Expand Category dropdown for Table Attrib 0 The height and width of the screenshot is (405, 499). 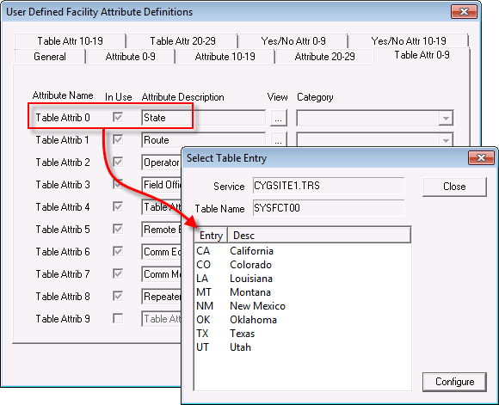pos(446,118)
